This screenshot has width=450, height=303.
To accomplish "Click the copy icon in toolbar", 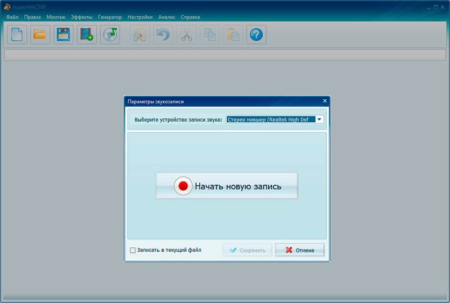I will click(210, 35).
